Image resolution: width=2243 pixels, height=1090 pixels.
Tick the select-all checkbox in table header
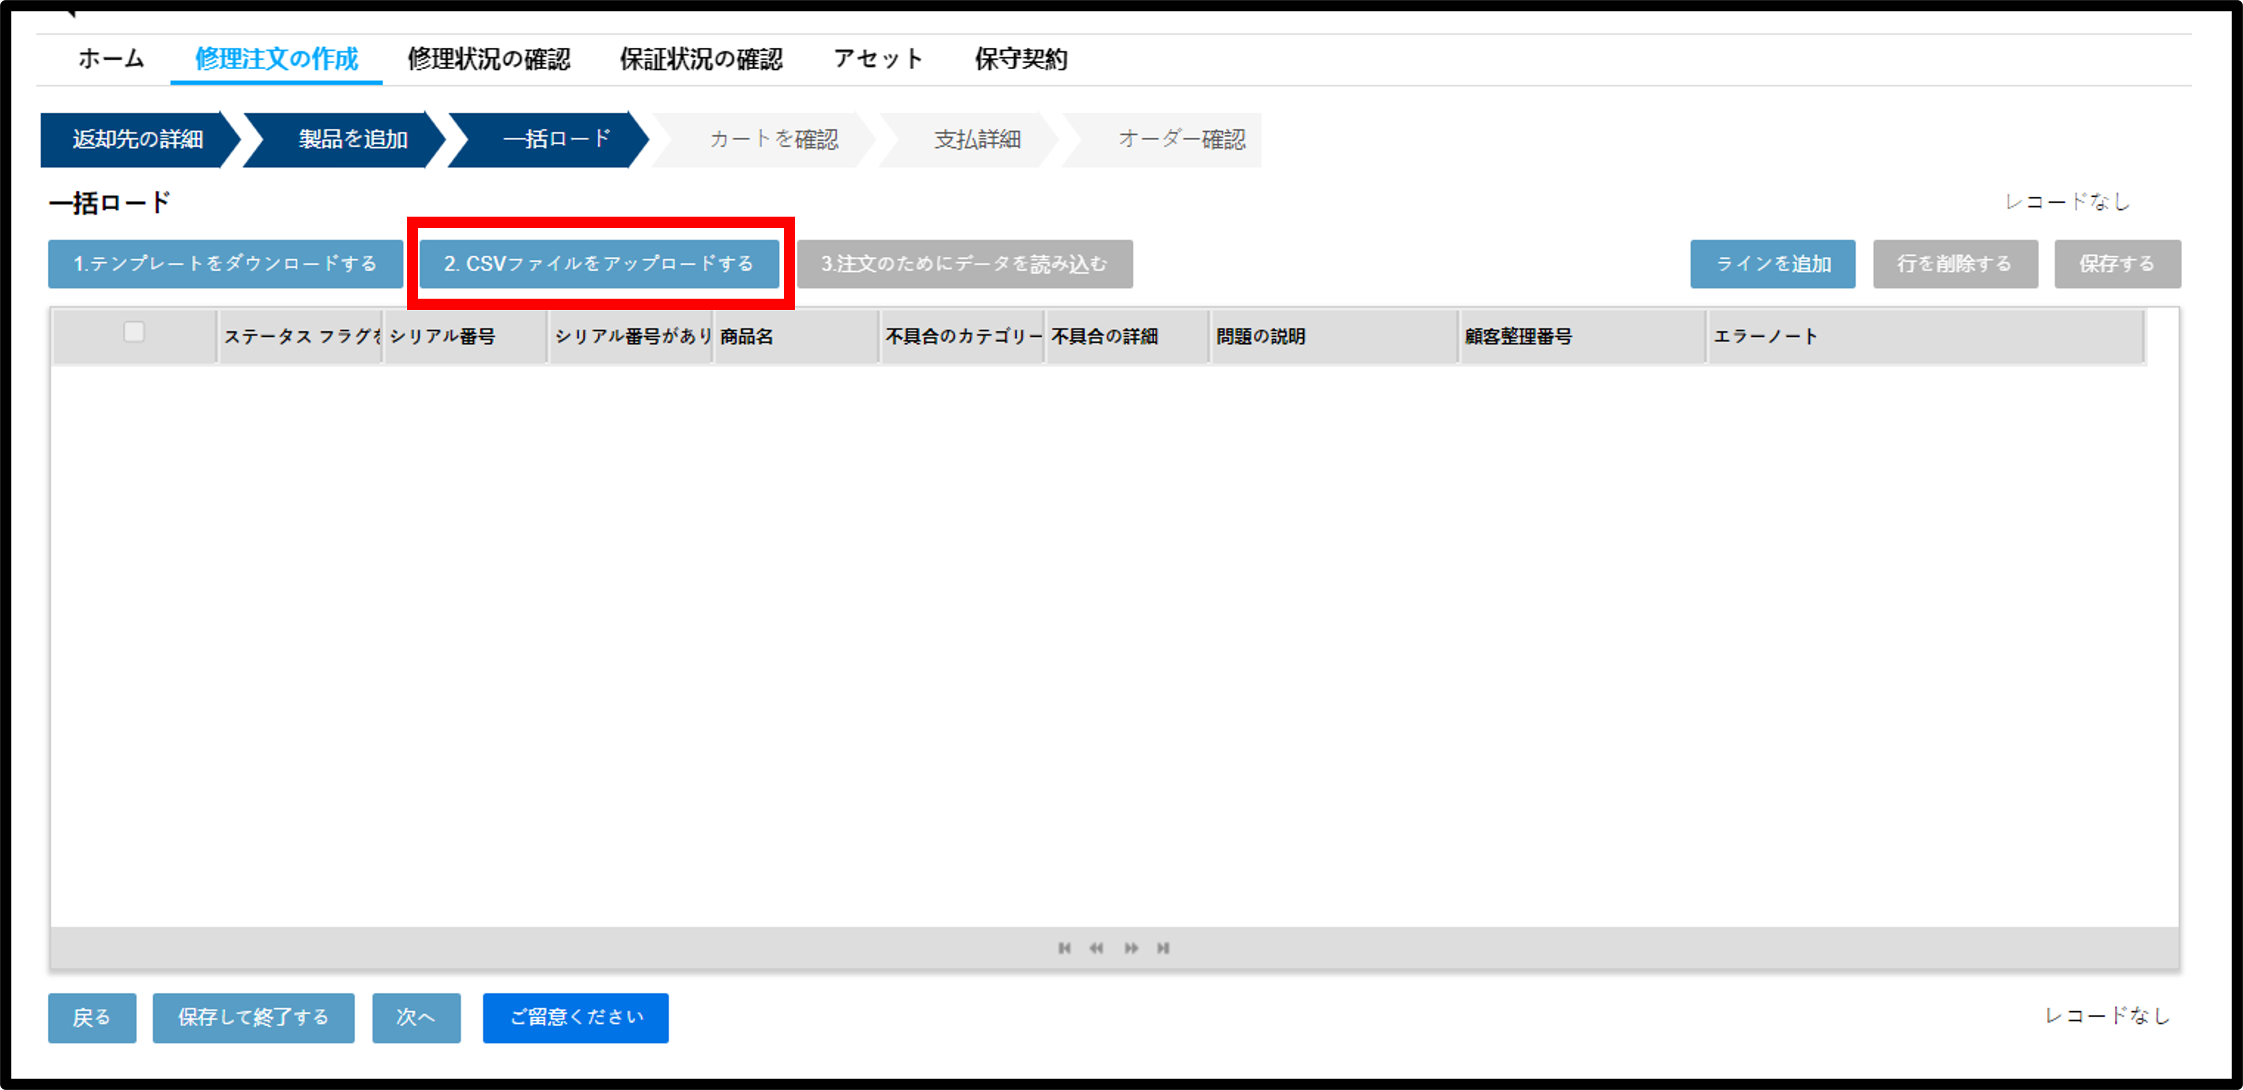[x=134, y=332]
